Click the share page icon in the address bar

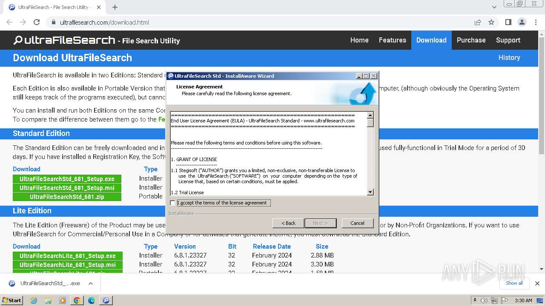[478, 22]
